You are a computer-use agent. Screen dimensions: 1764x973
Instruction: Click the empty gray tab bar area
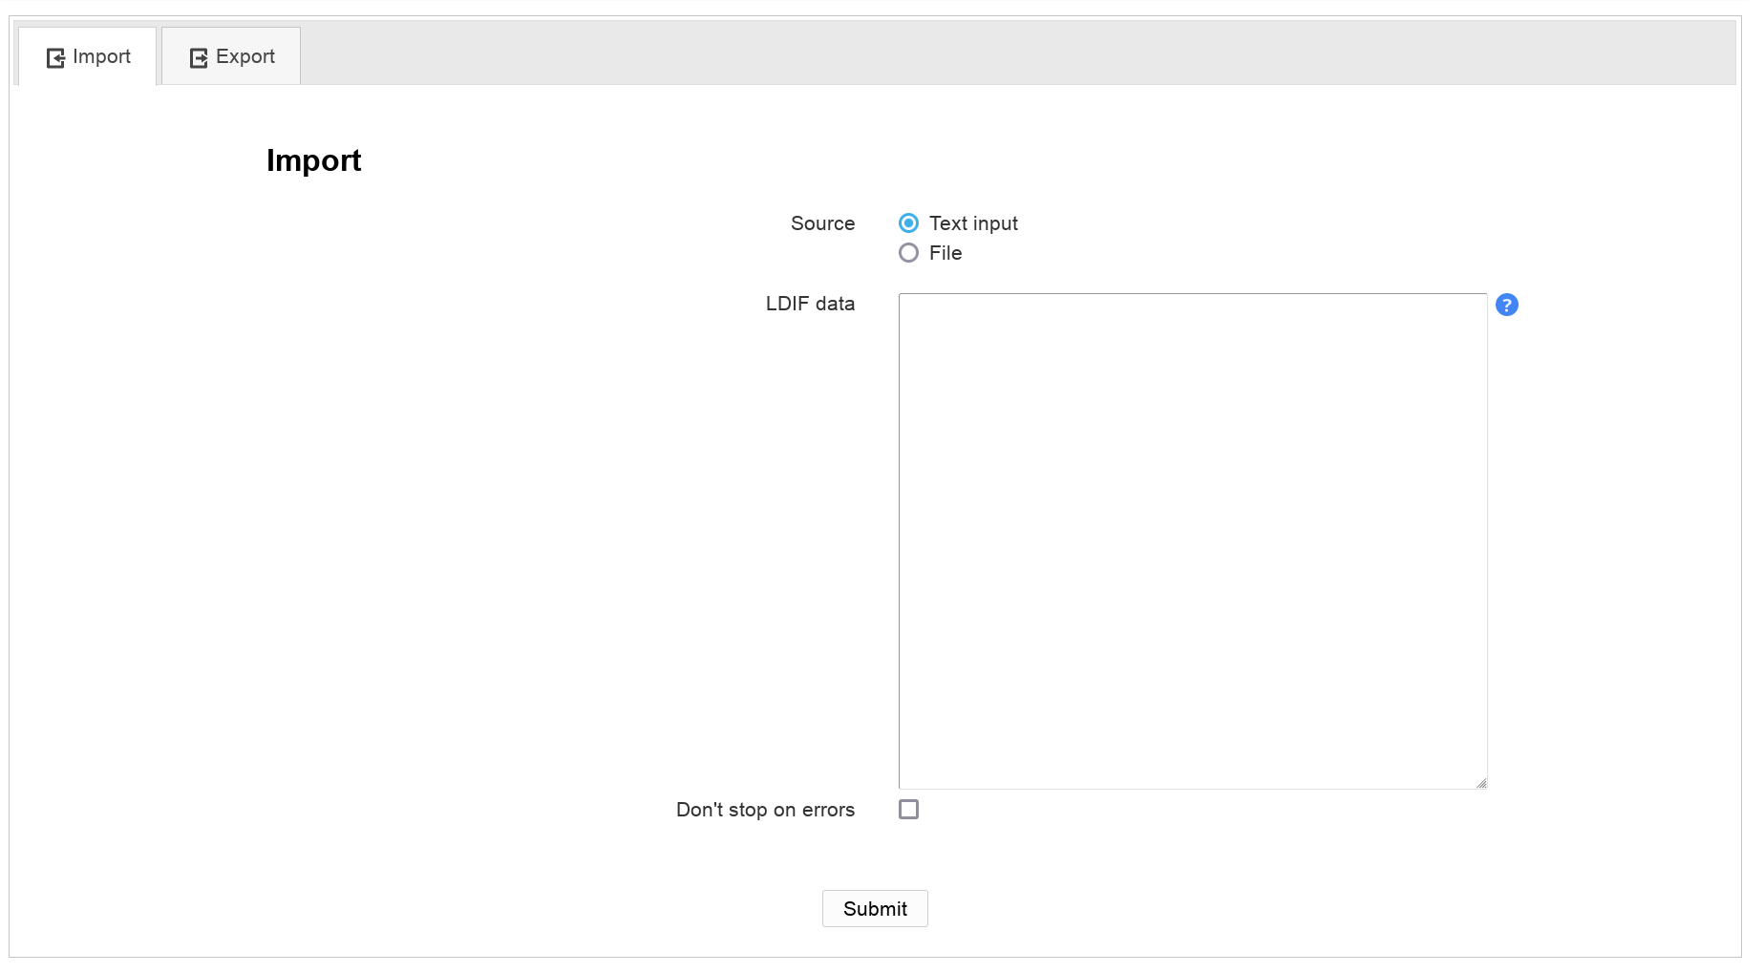pos(1012,53)
